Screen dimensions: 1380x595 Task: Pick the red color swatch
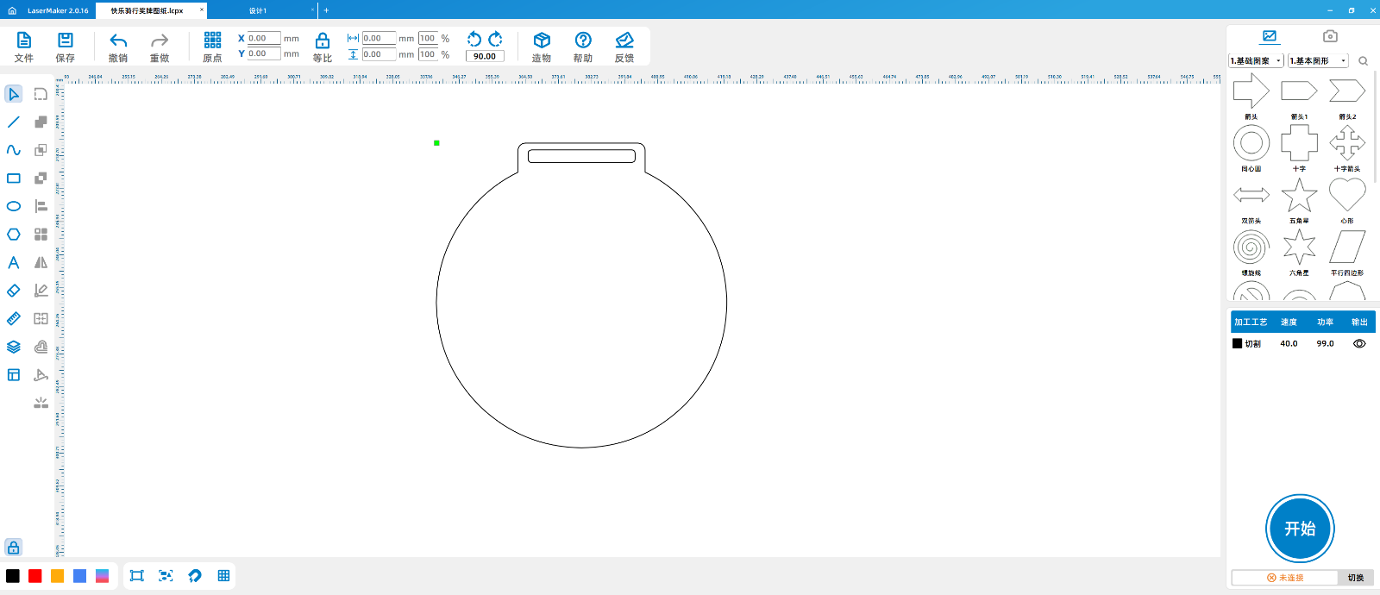(35, 576)
